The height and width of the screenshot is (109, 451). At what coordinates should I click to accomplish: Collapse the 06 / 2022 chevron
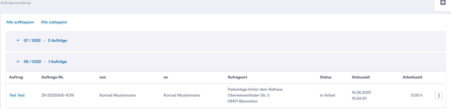18,62
